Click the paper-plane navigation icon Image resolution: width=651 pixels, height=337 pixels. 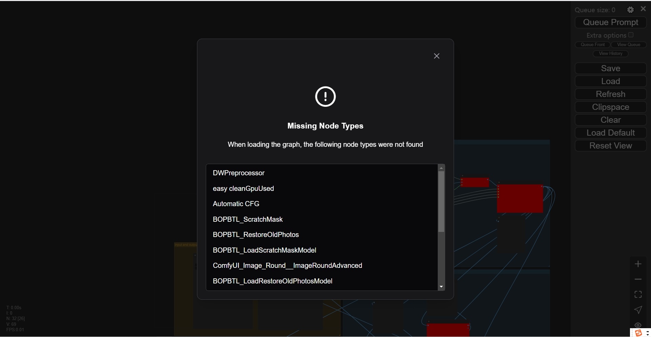(638, 310)
